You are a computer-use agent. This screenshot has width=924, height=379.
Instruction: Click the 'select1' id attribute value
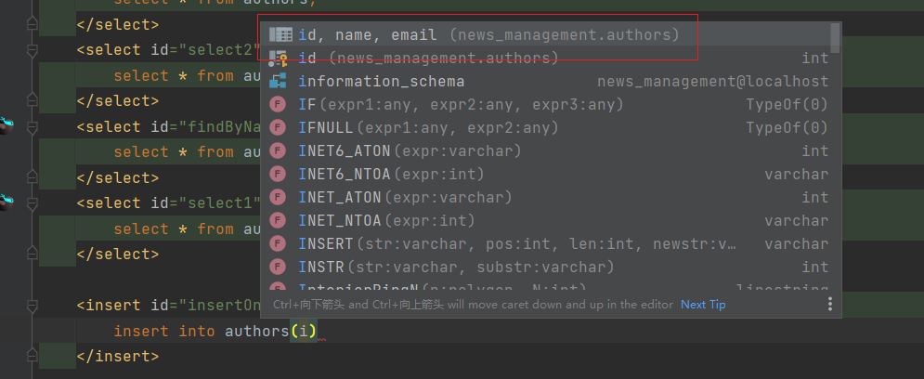click(x=219, y=203)
